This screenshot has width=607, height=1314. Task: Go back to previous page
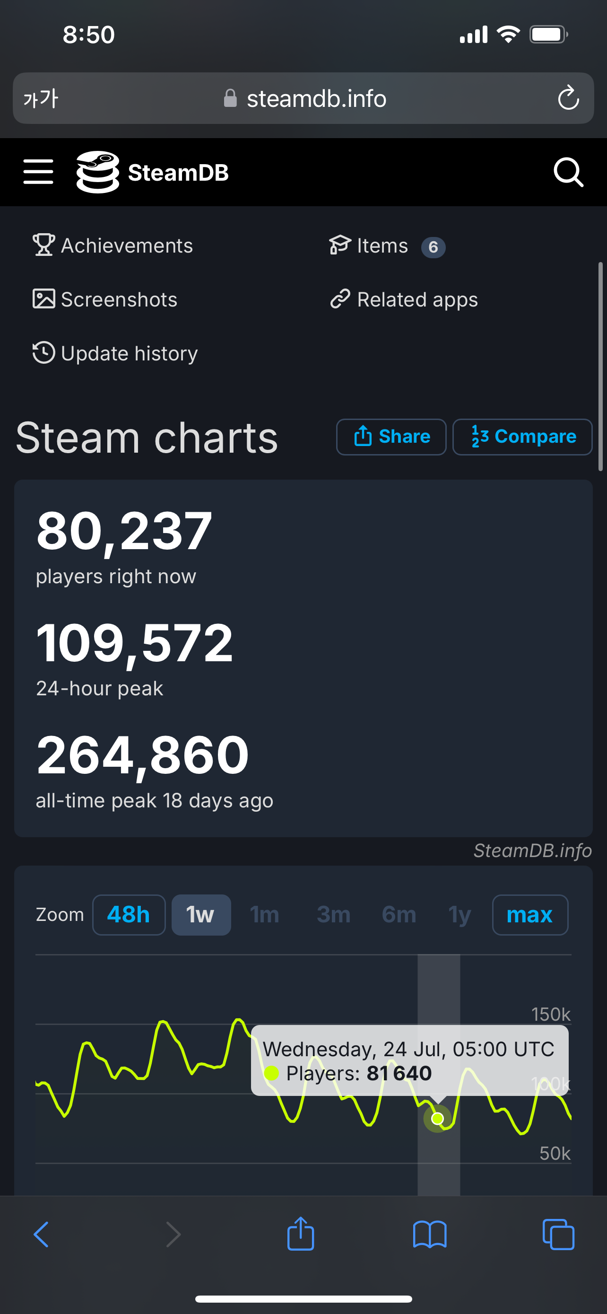(41, 1235)
